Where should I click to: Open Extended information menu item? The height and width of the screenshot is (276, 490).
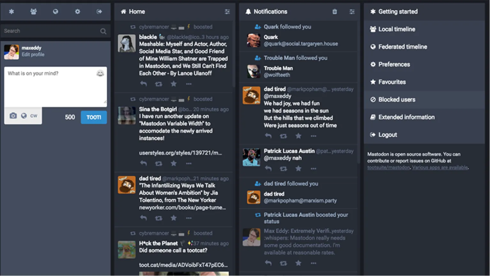click(424, 117)
